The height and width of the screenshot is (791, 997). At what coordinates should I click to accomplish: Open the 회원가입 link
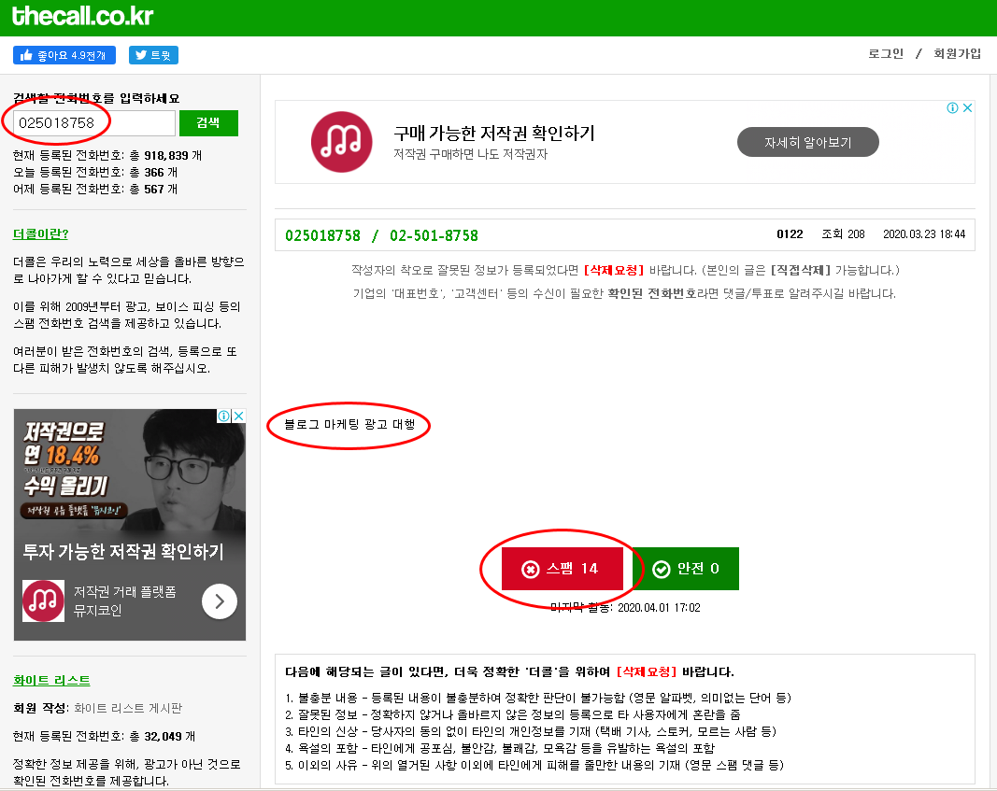coord(957,54)
